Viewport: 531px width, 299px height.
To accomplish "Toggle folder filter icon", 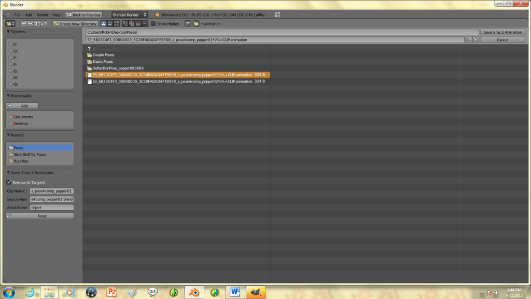I will click(x=196, y=24).
